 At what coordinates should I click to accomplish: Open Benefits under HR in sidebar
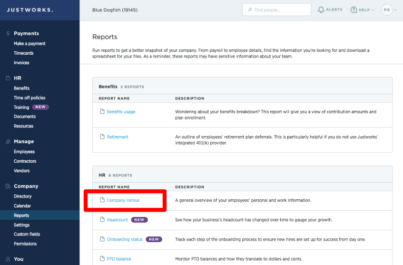(22, 88)
